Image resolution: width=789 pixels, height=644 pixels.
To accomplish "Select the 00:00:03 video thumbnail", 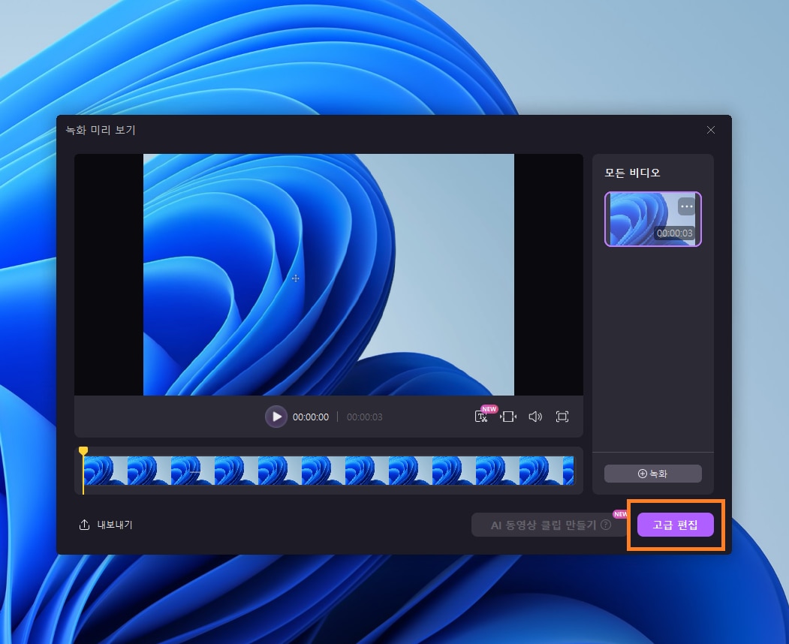I will pyautogui.click(x=652, y=219).
